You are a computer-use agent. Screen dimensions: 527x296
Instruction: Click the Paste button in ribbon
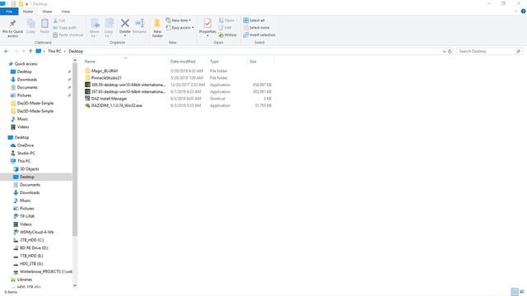(44, 26)
